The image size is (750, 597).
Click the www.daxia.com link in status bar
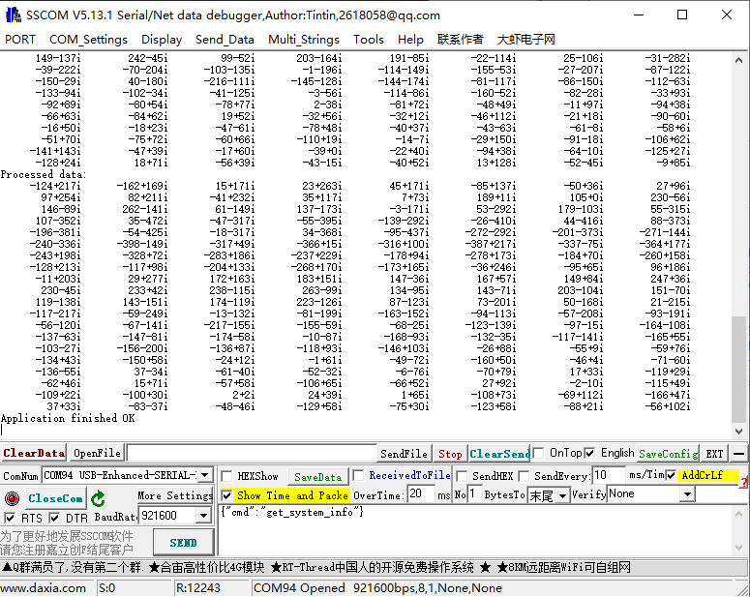point(42,588)
